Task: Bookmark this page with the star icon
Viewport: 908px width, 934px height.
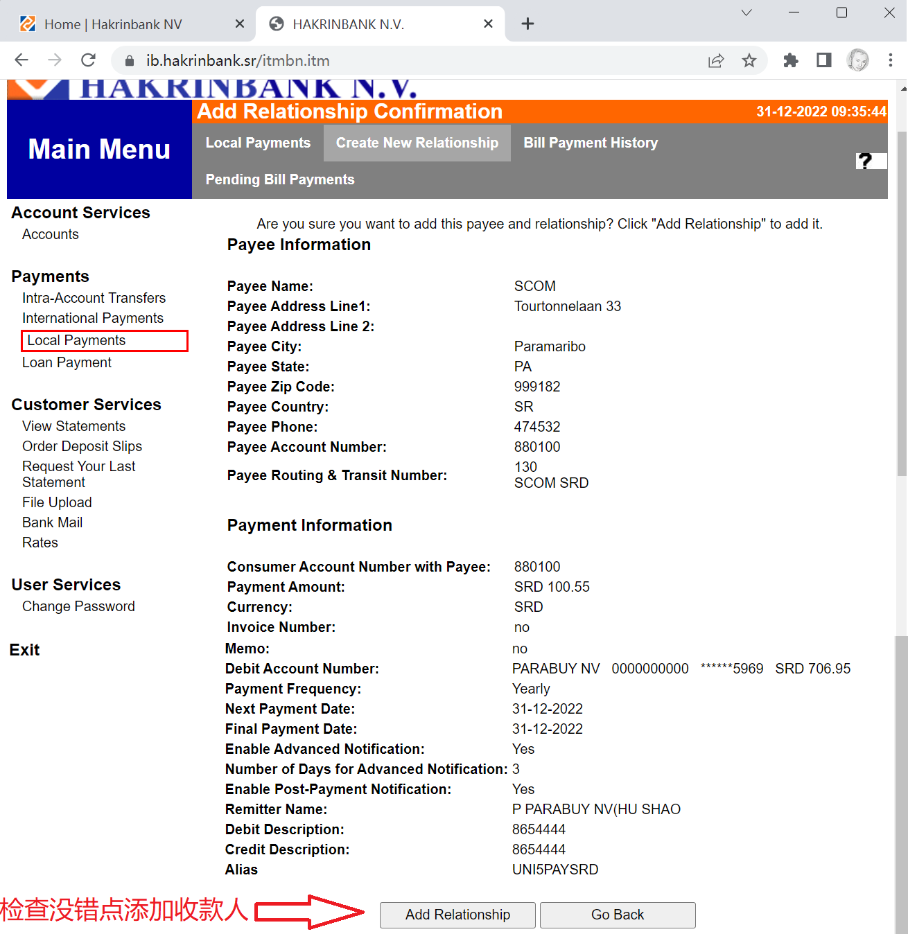Action: pos(749,60)
